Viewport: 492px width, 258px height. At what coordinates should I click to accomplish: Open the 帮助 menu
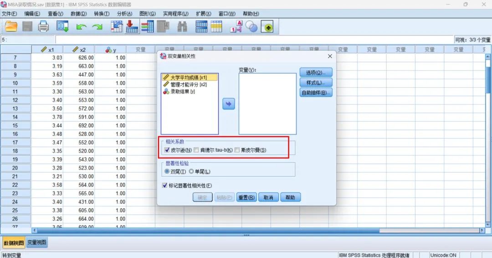point(251,14)
